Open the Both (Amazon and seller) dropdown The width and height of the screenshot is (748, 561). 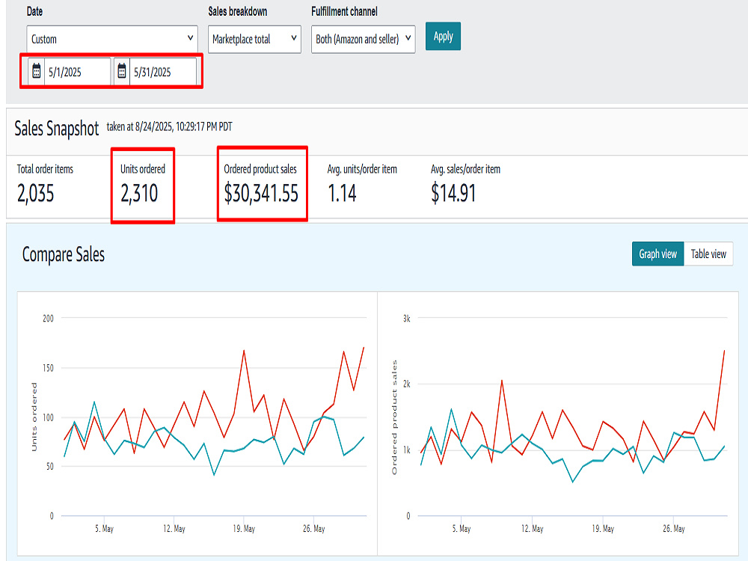363,39
